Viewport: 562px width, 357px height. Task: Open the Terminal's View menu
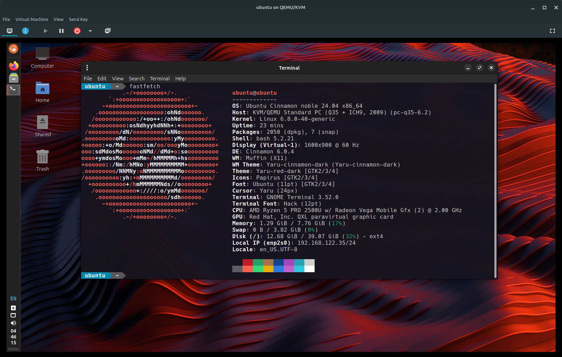click(x=118, y=79)
